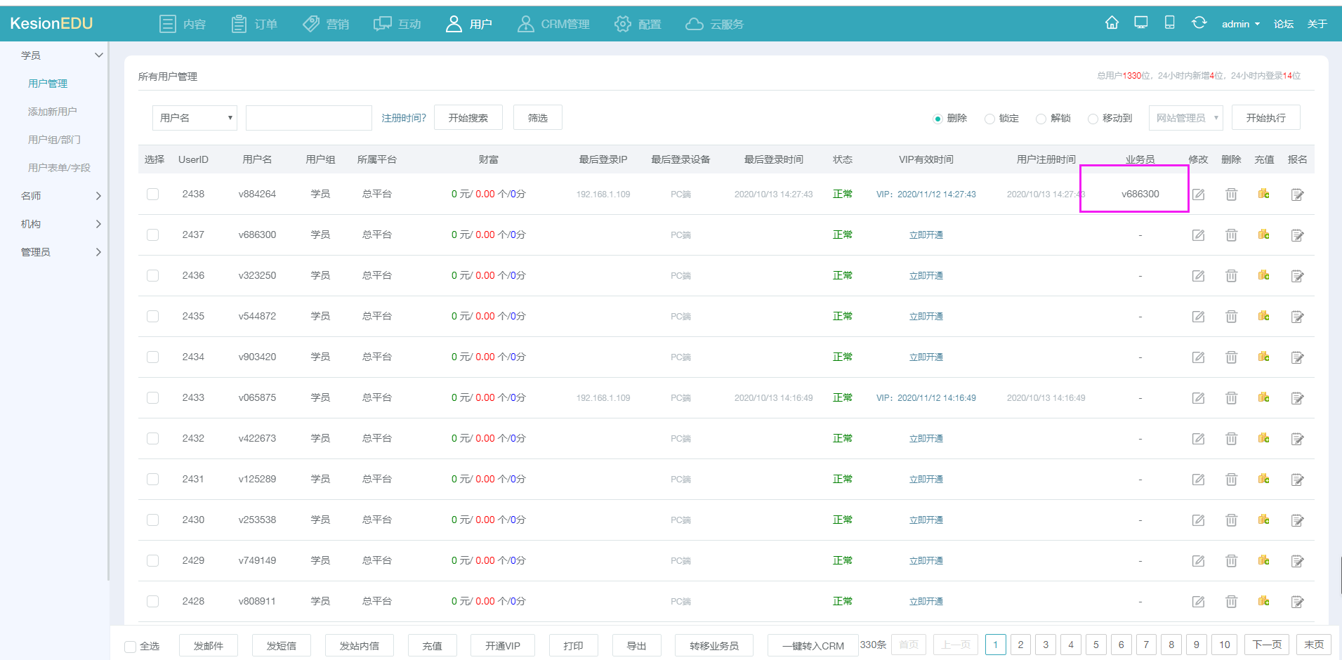Click the mobile phone preview icon

coord(1169,23)
